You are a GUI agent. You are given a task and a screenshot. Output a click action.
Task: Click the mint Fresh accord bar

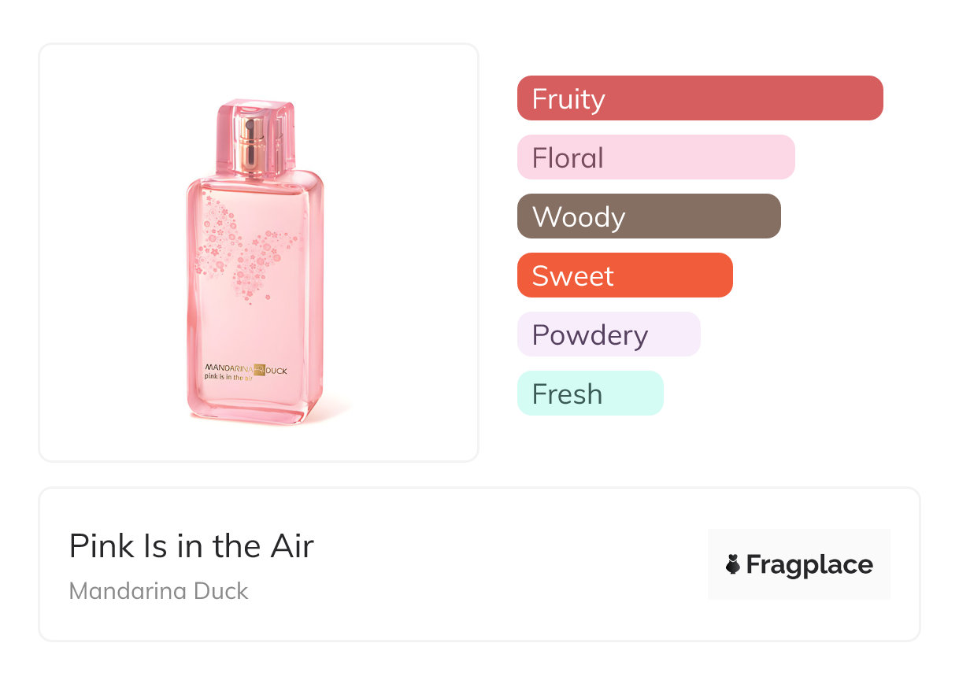click(590, 394)
